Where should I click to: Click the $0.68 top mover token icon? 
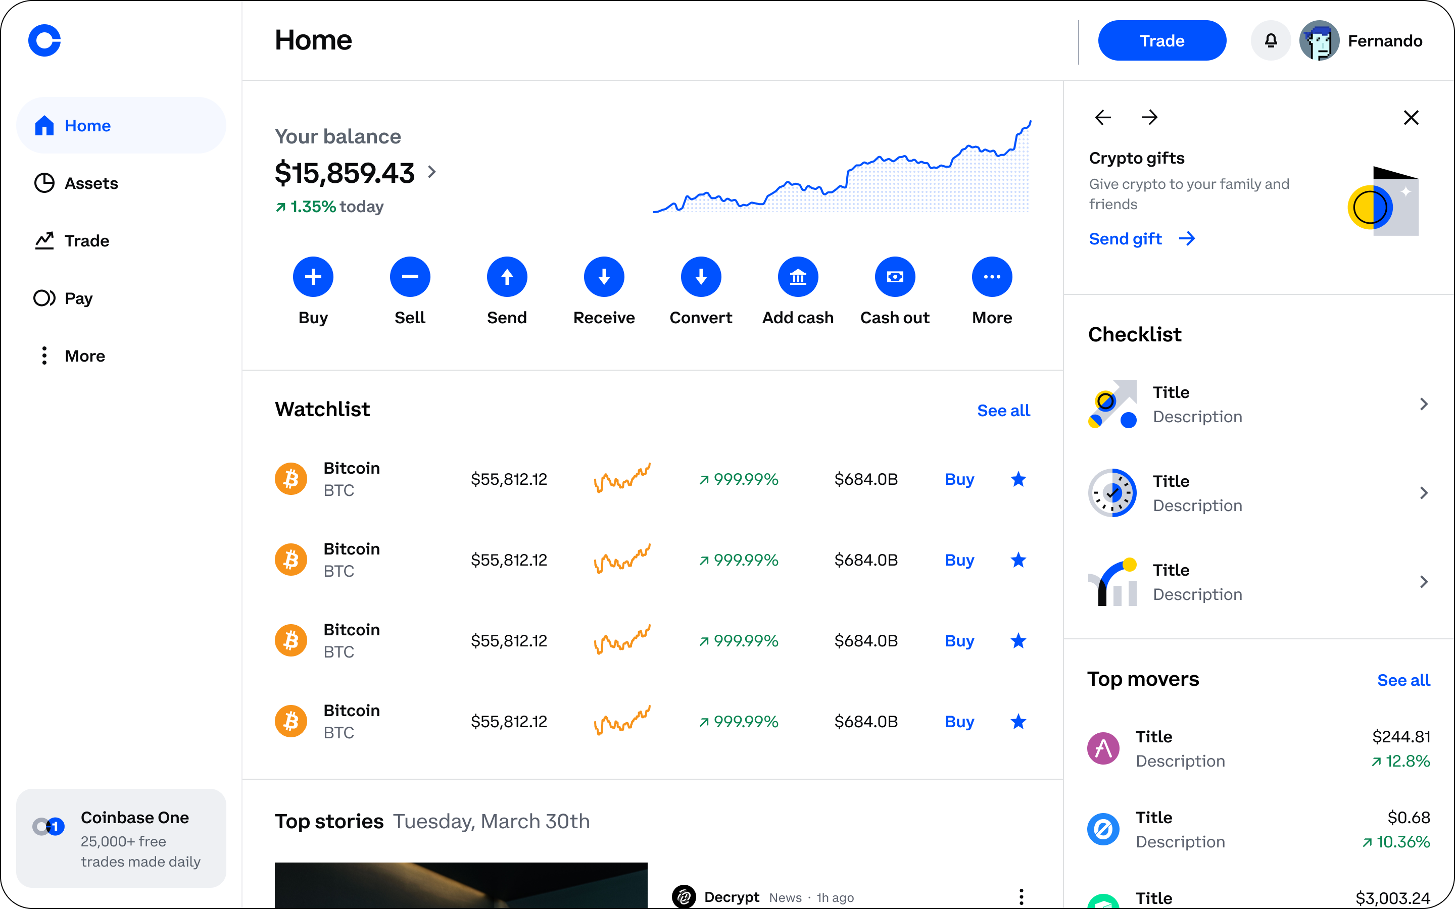[x=1103, y=829]
